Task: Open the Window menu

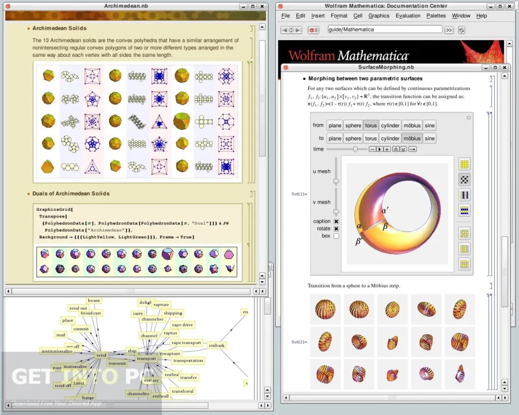Action: [x=461, y=16]
